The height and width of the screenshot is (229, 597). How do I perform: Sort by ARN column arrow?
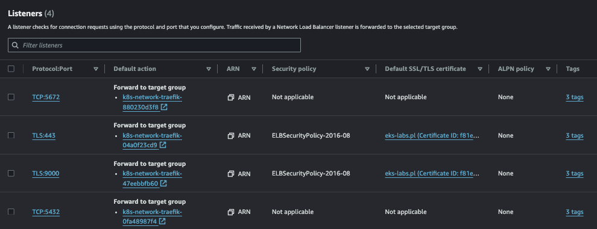[x=254, y=69]
